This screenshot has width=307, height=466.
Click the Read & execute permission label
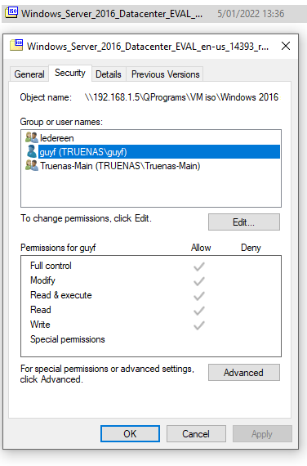tap(61, 295)
